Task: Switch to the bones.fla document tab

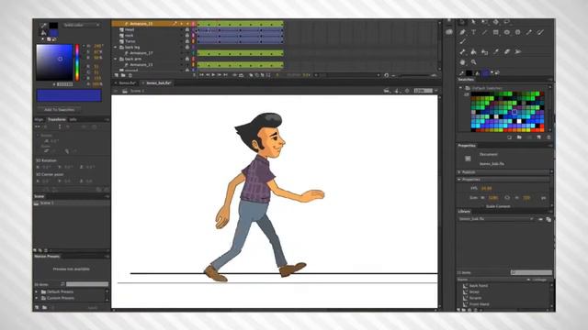Action: [x=127, y=83]
